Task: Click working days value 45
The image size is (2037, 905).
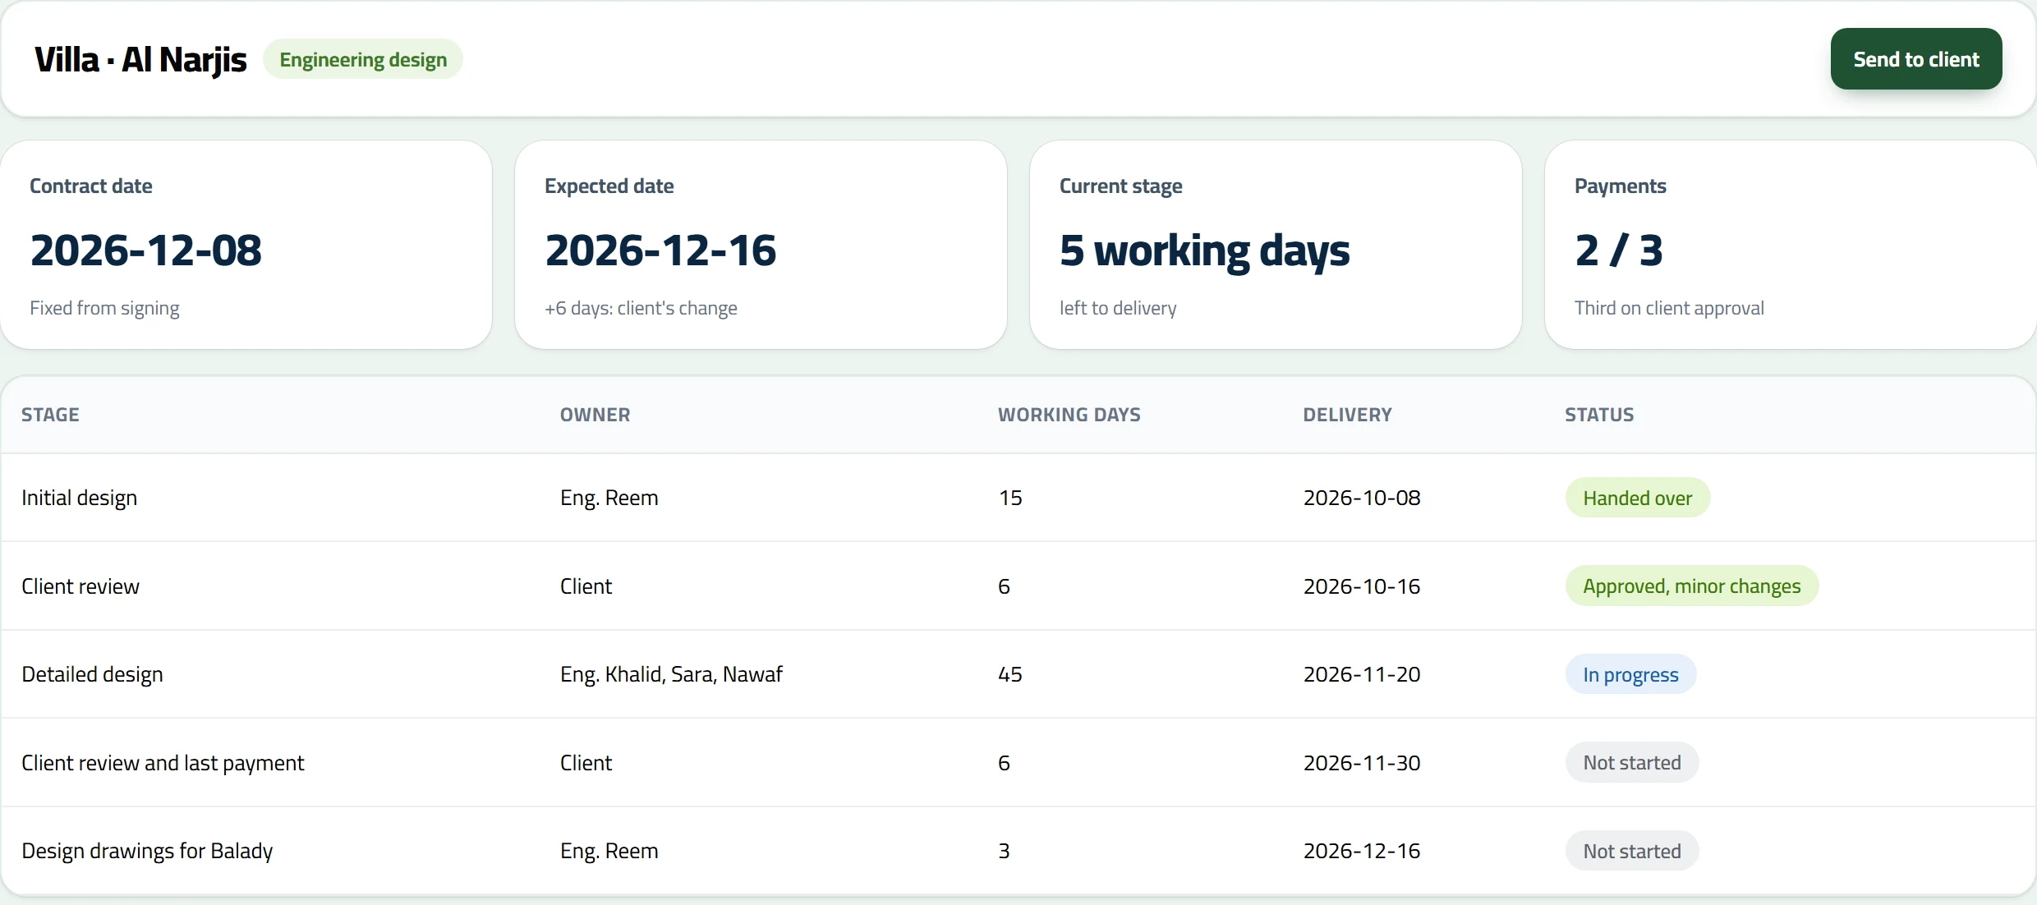Action: pos(1009,674)
